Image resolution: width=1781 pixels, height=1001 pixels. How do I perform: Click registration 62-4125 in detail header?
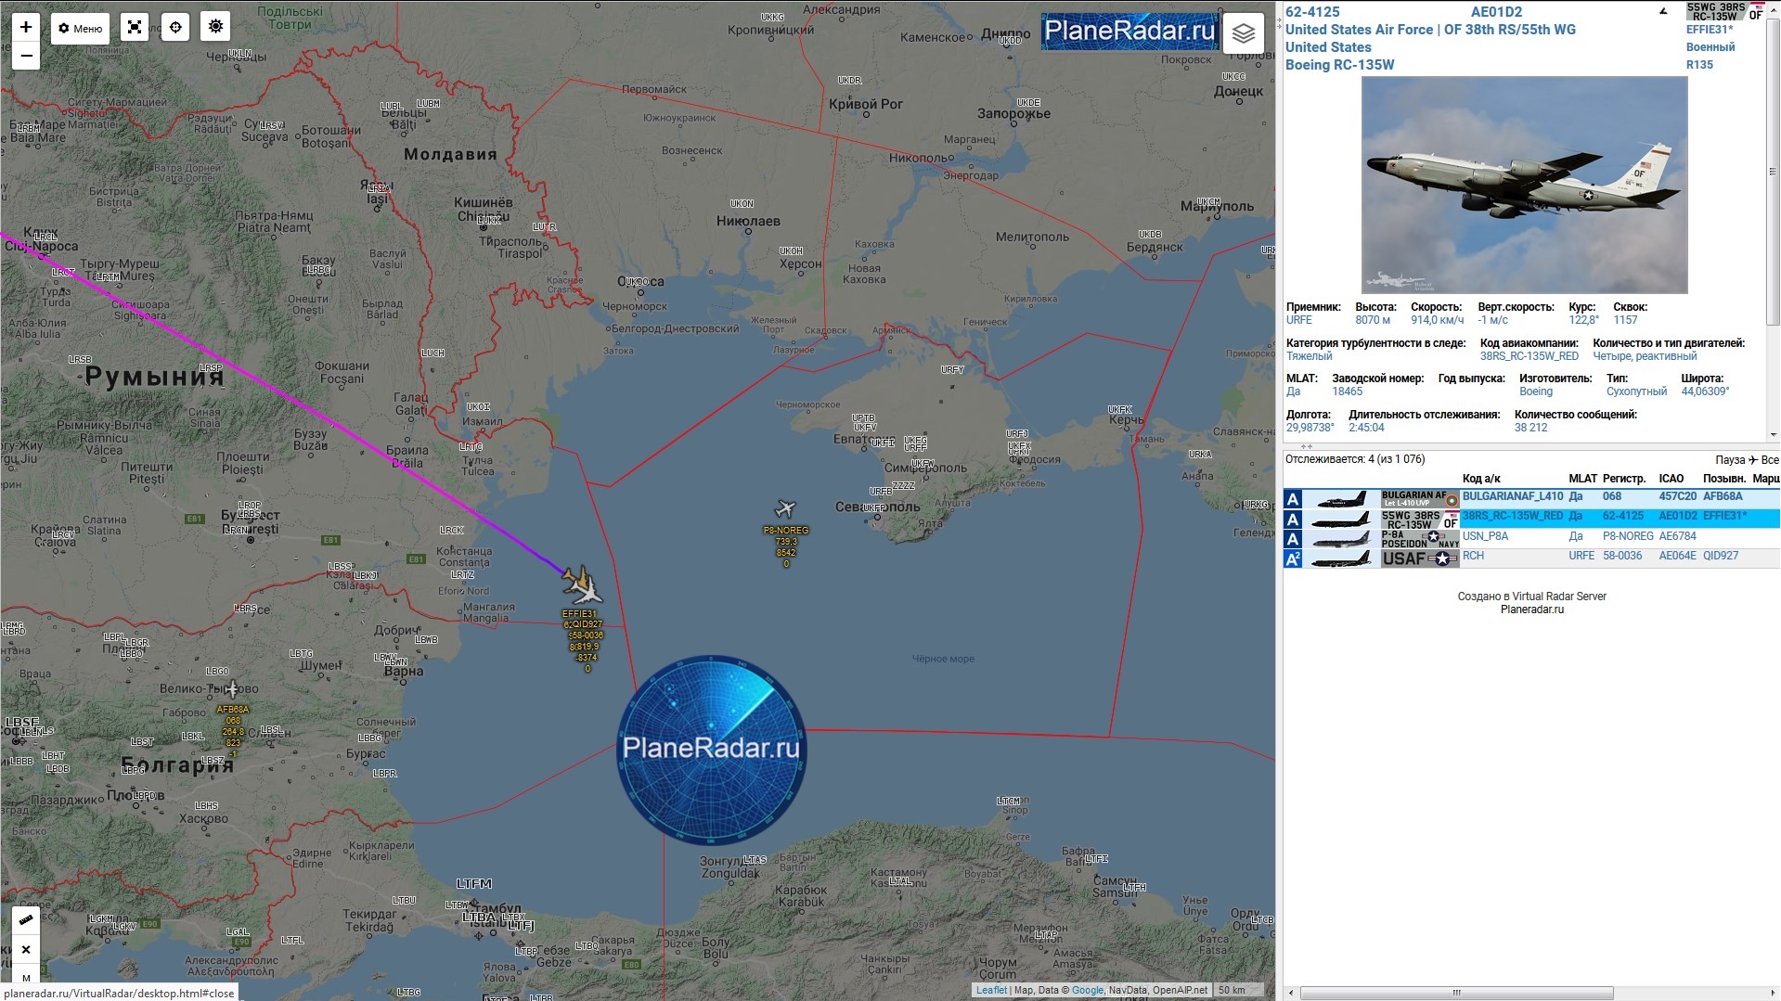(1312, 12)
